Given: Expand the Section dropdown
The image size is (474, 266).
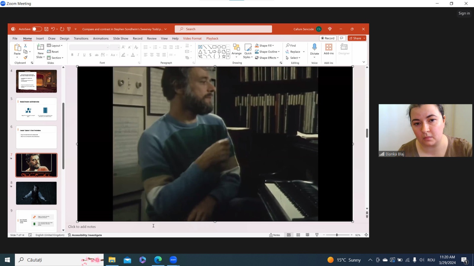Looking at the screenshot, I should tap(55, 58).
